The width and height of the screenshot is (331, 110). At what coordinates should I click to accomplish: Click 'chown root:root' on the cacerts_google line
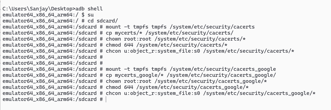pyautogui.click(x=128, y=81)
